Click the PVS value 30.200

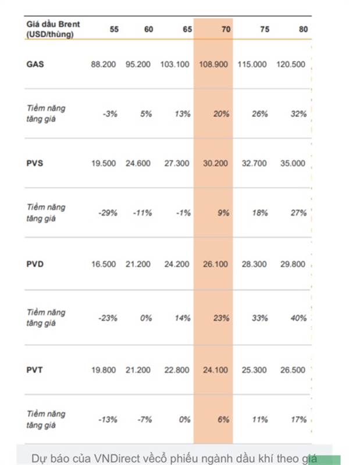pos(215,163)
